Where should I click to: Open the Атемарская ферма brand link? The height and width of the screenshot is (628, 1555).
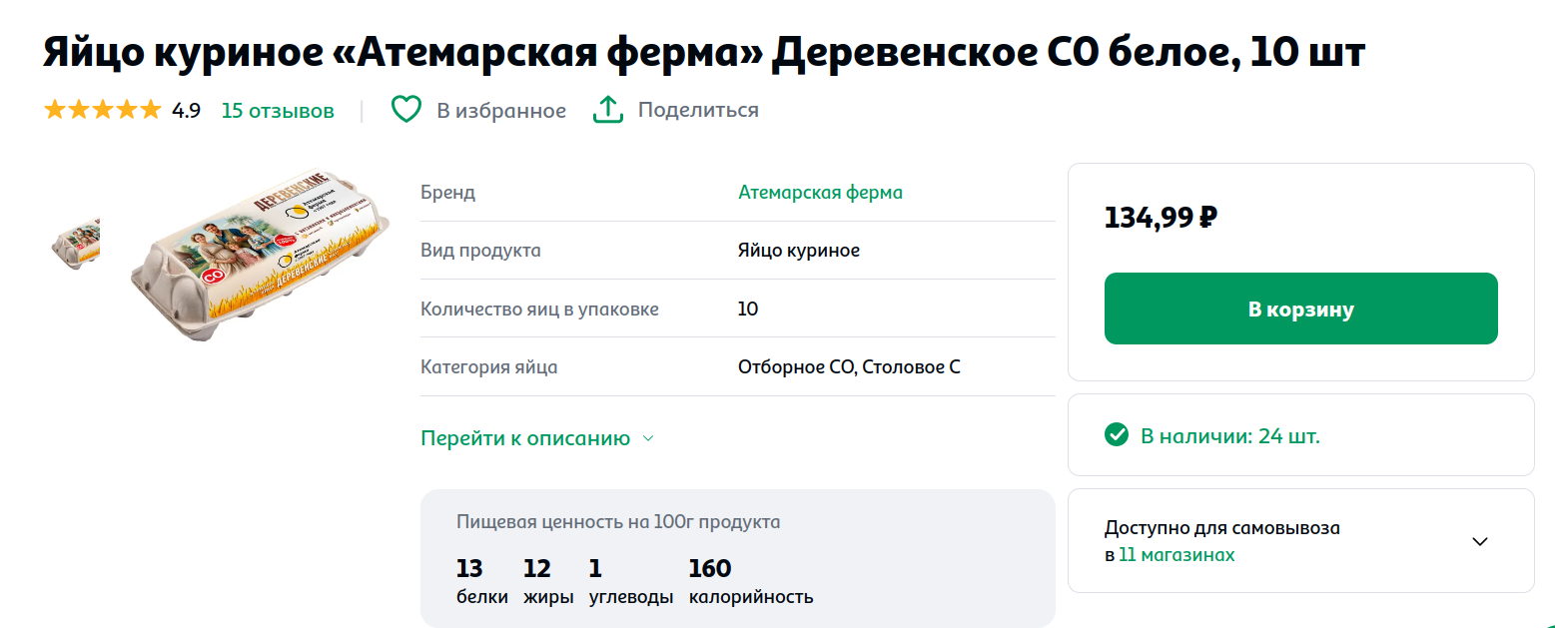(x=820, y=193)
